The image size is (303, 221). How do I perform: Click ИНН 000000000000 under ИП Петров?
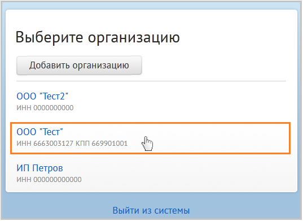49,180
